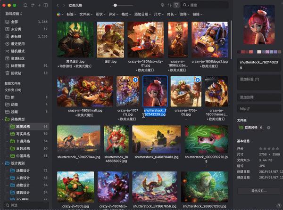Click the white color swatch in inspector
Screen dimensions: 283x210
click(259, 52)
